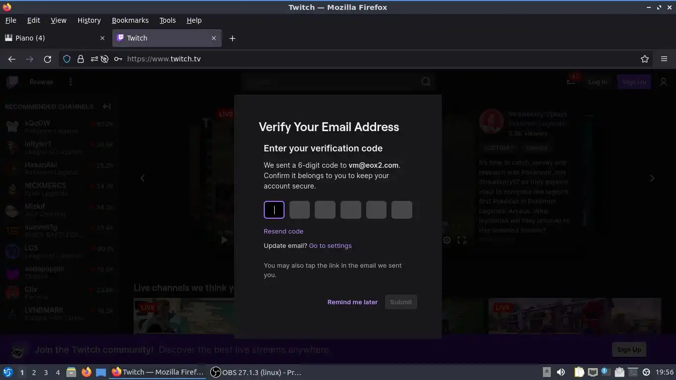This screenshot has width=676, height=380.
Task: Open the three-dot more menu beside Browse
Action: pyautogui.click(x=71, y=82)
